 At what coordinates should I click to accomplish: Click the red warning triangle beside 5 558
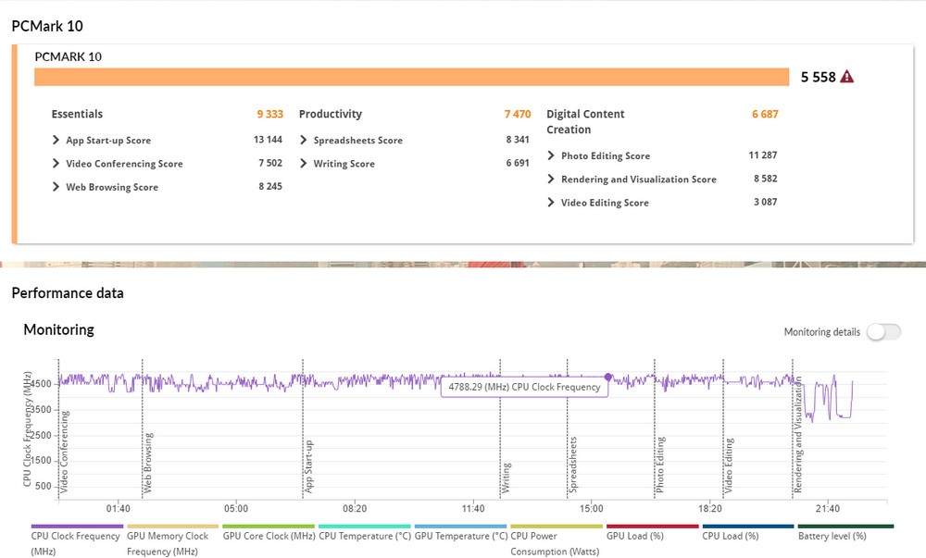847,77
